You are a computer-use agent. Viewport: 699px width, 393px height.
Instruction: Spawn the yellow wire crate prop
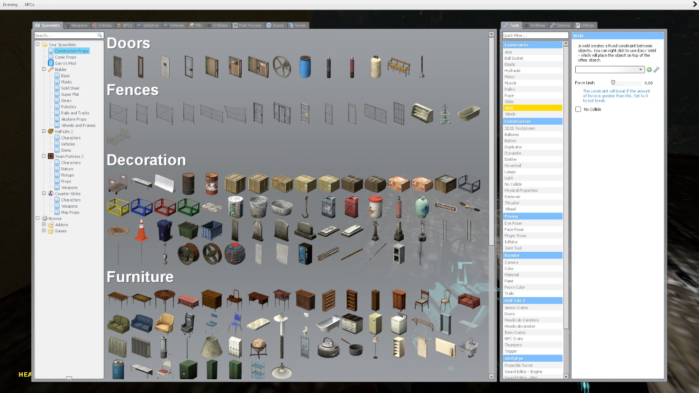pos(118,207)
